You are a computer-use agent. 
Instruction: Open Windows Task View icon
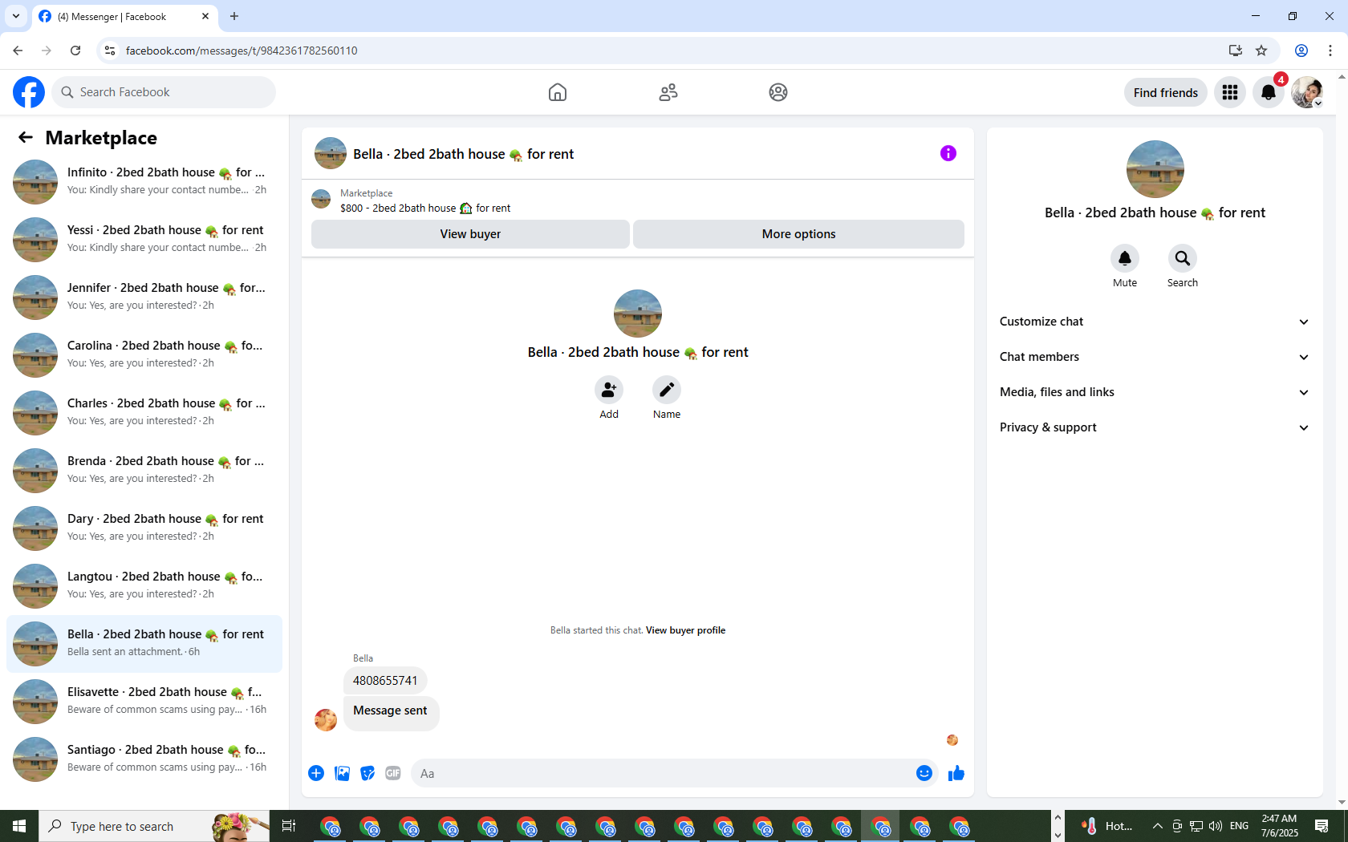tap(289, 826)
